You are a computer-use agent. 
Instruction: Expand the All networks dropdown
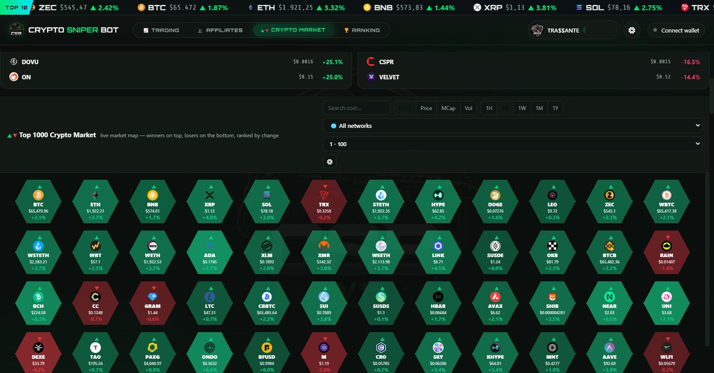tap(513, 126)
